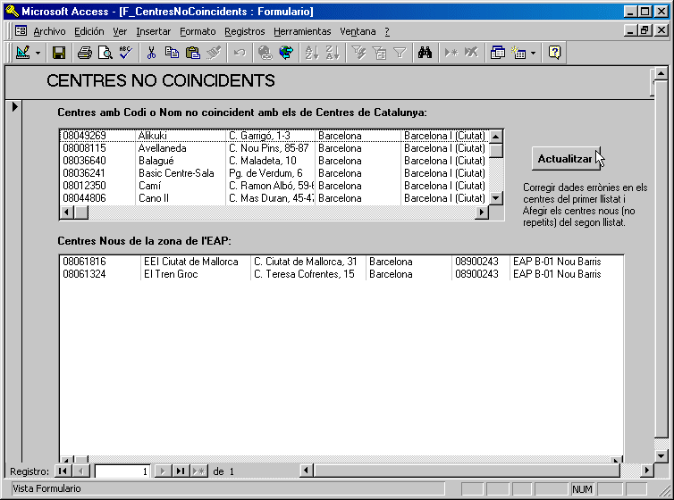This screenshot has height=500, width=674.
Task: Open the Archivo menu
Action: point(49,31)
